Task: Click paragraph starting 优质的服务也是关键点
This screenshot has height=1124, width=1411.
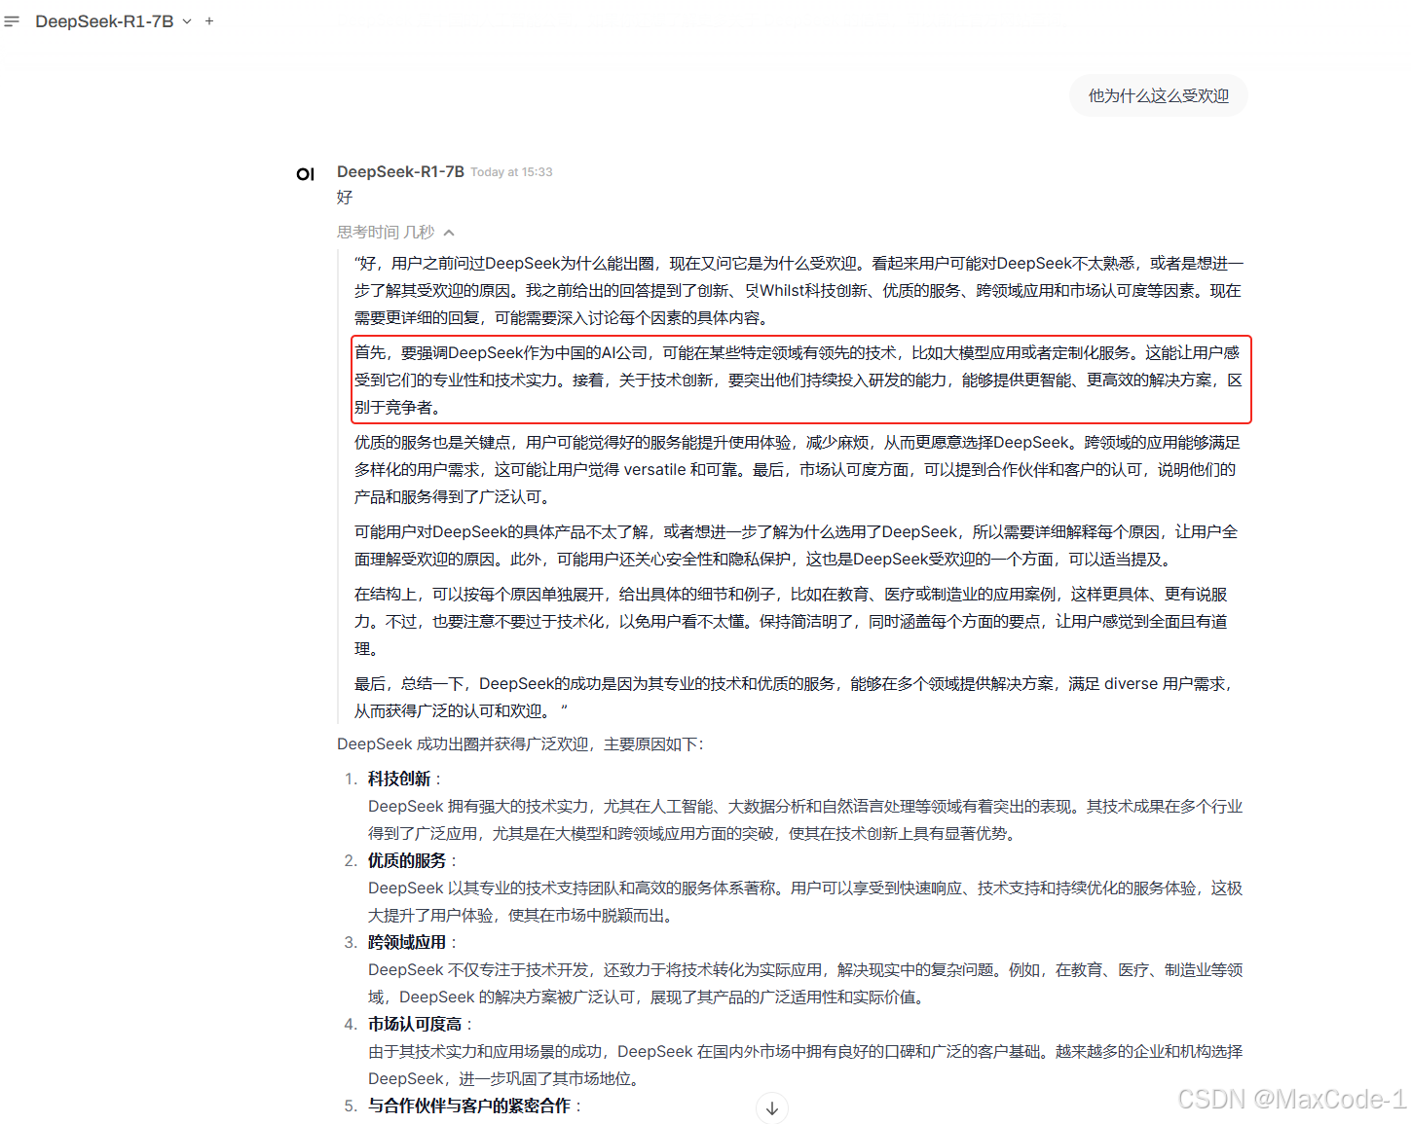Action: click(x=798, y=469)
